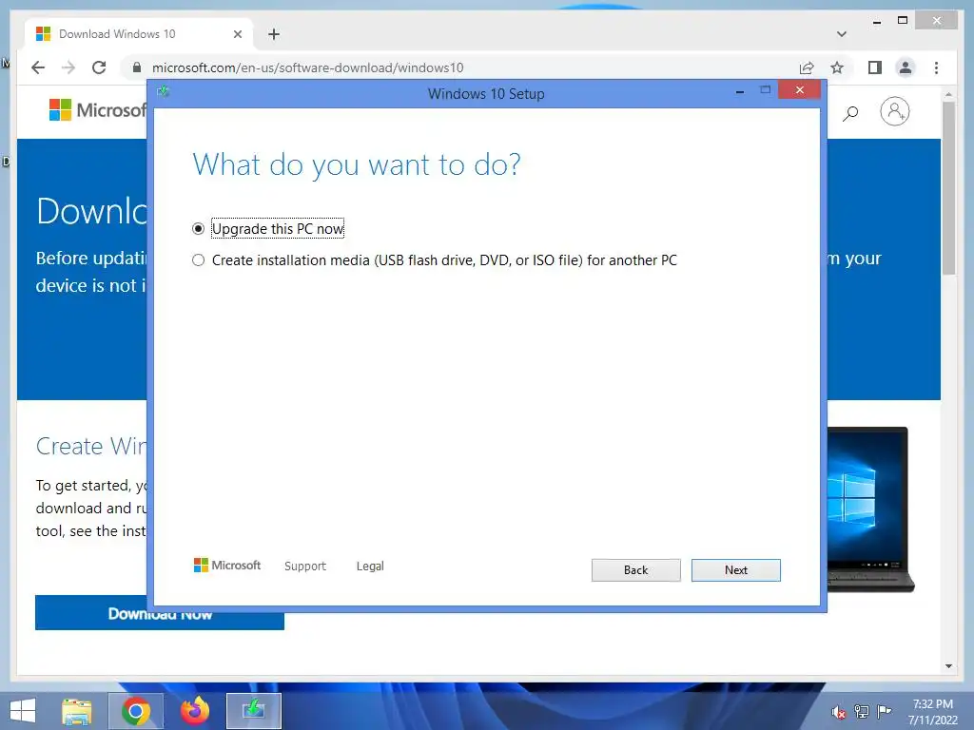The width and height of the screenshot is (974, 730).
Task: Click the Microsoft logo on the webpage
Action: point(98,110)
